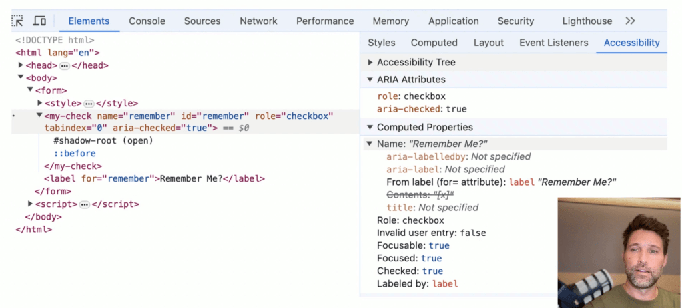Open the Memory tab
Screen dimensions: 682x308
[x=390, y=21]
